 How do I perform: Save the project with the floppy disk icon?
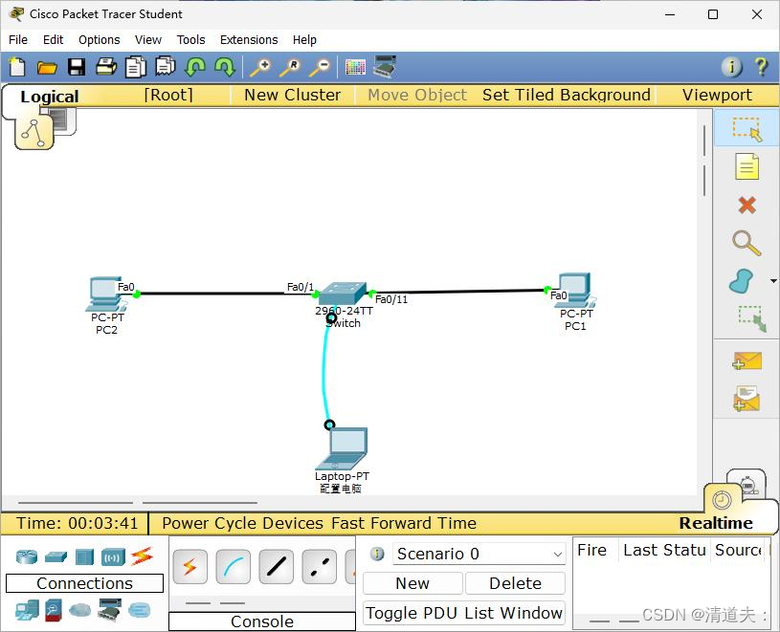tap(77, 67)
